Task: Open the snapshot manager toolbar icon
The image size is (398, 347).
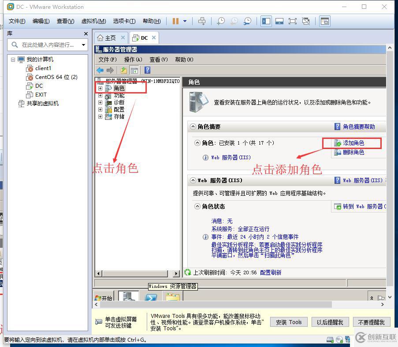Action: [247, 21]
